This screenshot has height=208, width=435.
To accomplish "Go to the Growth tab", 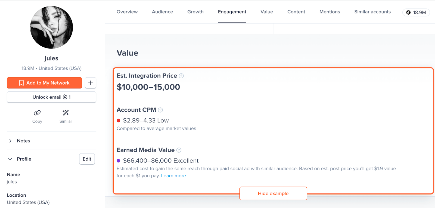I will tap(195, 12).
